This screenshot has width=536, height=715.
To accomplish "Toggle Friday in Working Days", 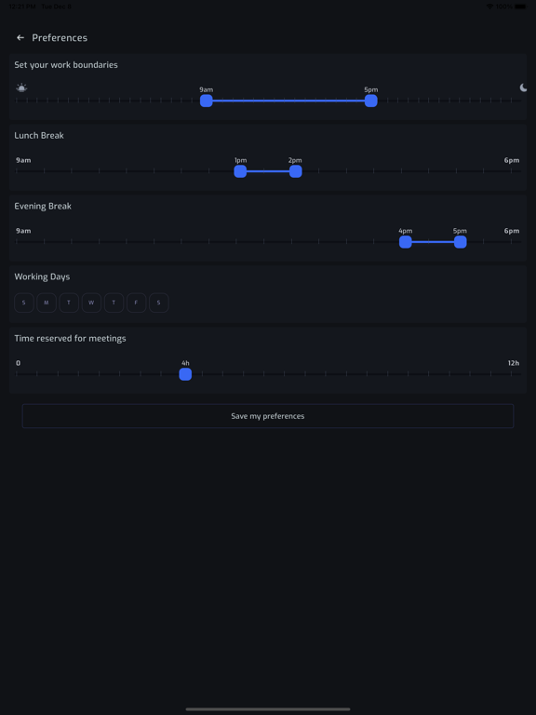I will pyautogui.click(x=136, y=303).
